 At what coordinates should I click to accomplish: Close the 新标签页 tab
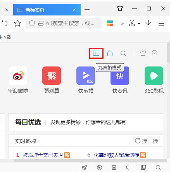pyautogui.click(x=74, y=10)
